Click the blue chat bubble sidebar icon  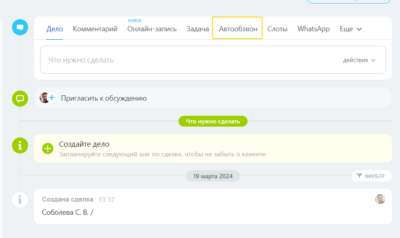[20, 28]
